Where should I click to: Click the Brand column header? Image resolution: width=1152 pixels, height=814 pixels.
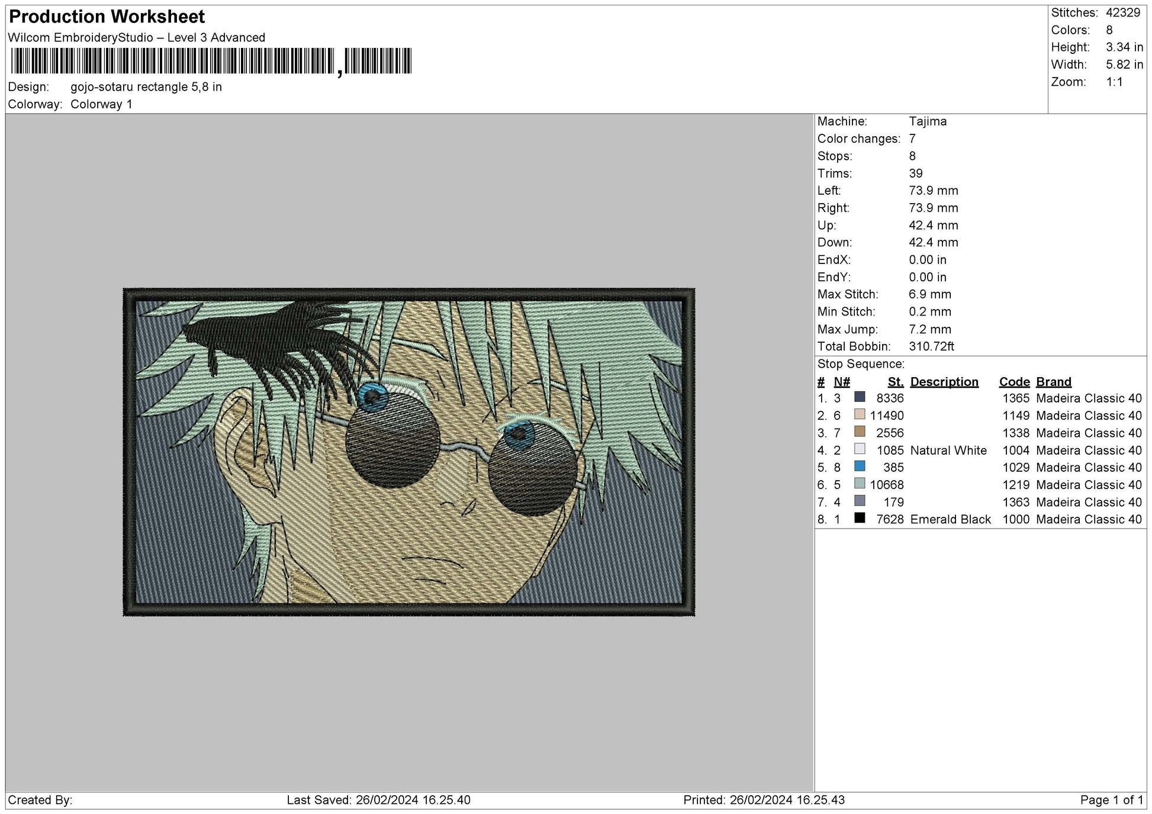[1053, 382]
